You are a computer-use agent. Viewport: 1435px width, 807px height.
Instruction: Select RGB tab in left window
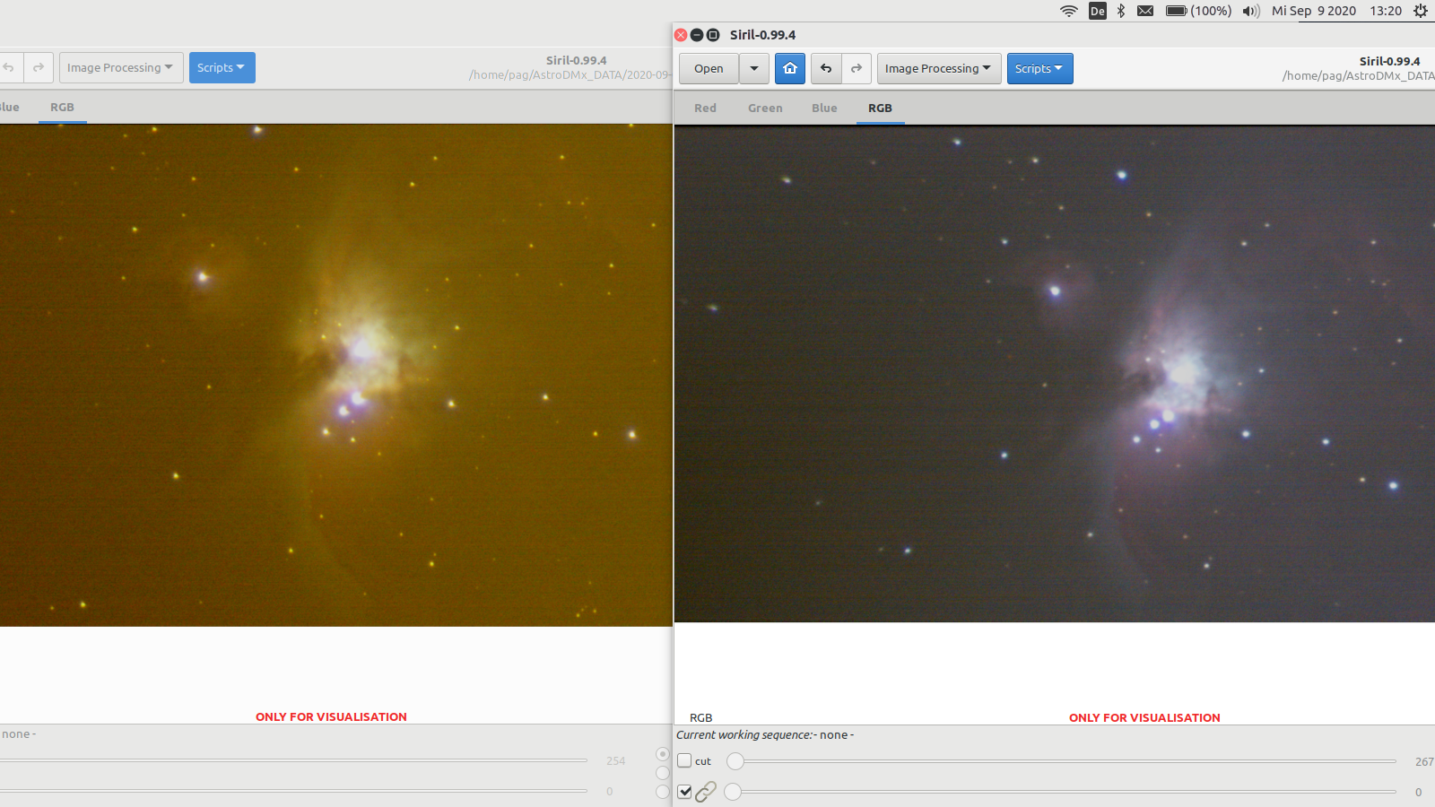coord(62,107)
